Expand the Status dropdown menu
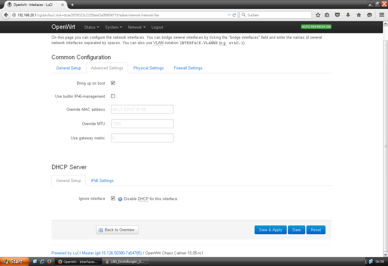The image size is (388, 266). pos(91,27)
